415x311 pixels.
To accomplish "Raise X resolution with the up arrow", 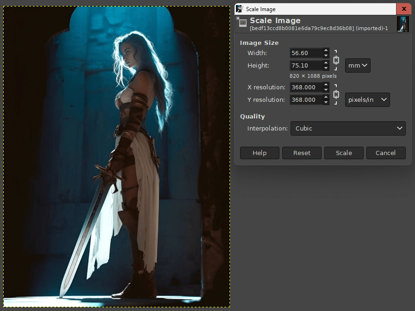I will (x=326, y=85).
